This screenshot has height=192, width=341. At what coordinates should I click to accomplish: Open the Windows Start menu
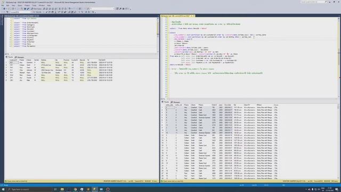coord(3,189)
